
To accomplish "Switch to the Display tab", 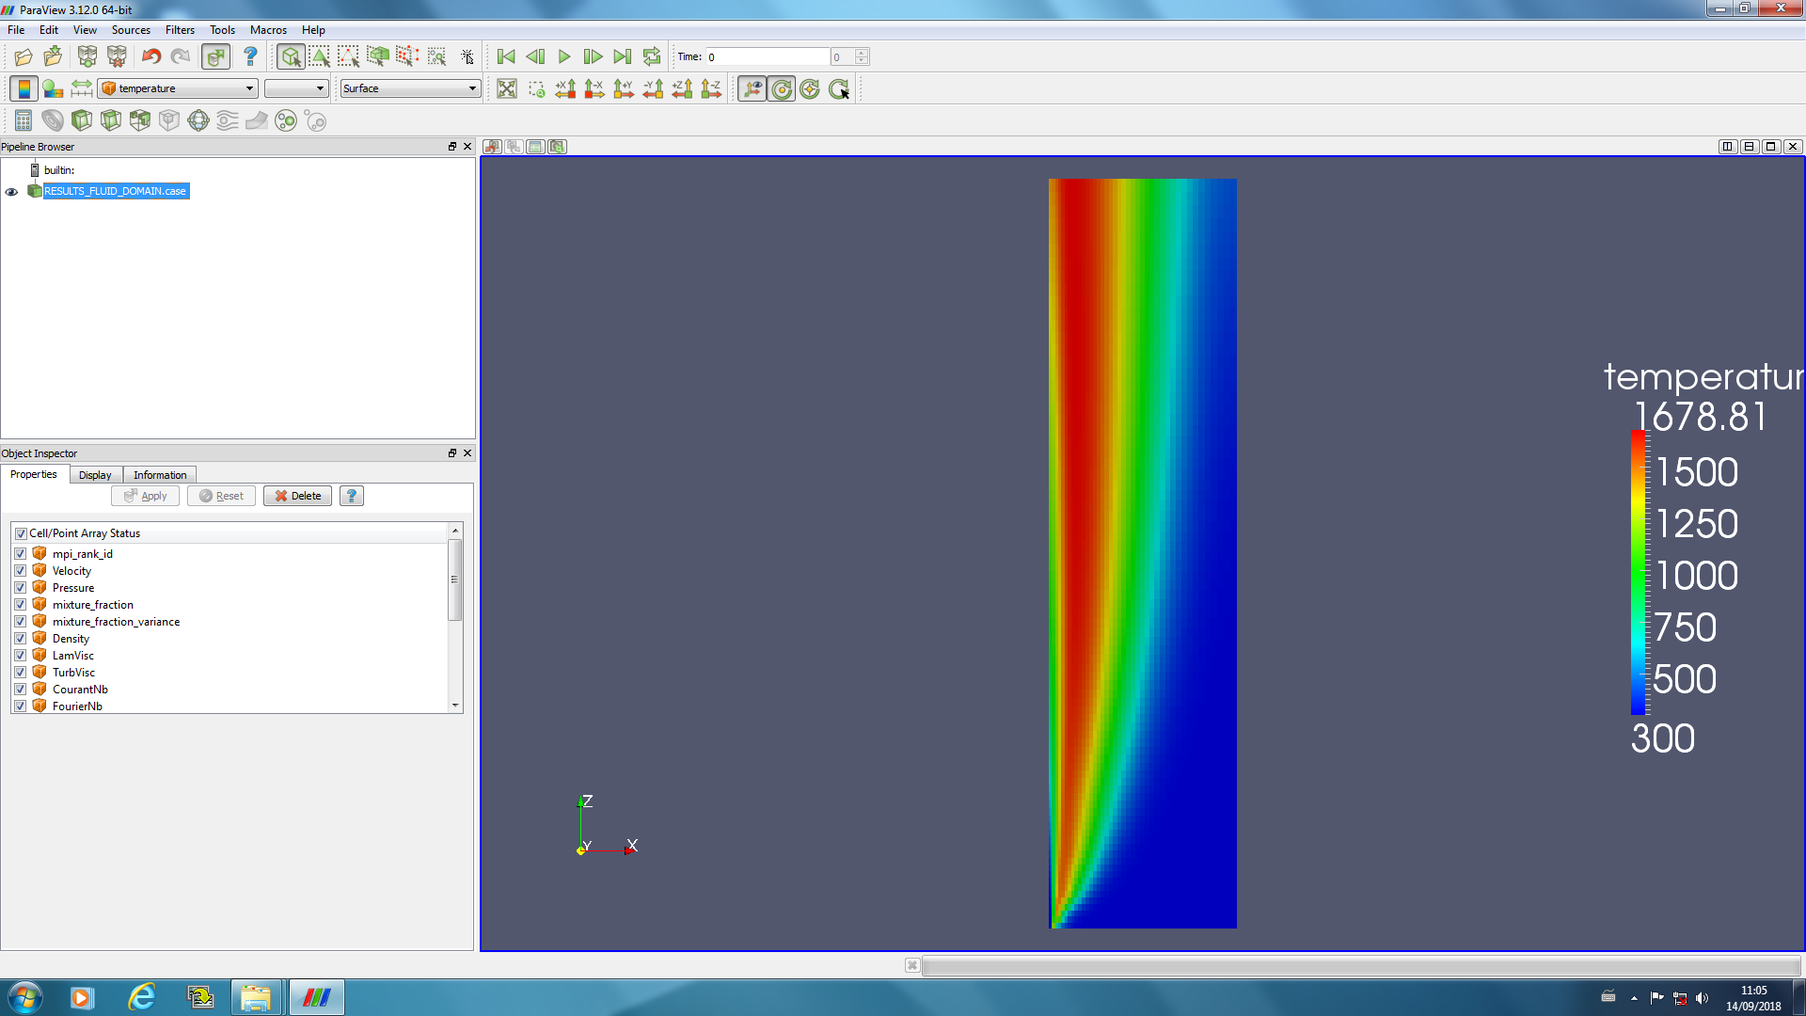I will tap(95, 475).
